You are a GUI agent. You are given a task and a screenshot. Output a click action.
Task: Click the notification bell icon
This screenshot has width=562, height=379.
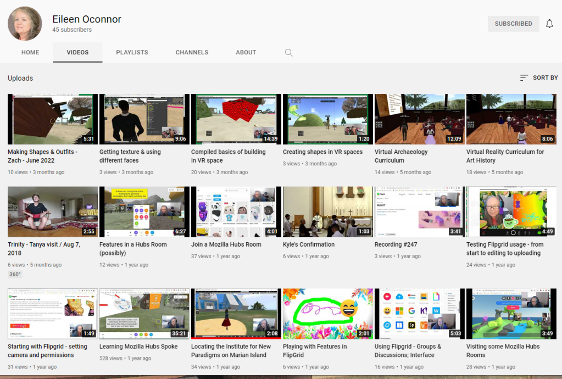point(549,24)
